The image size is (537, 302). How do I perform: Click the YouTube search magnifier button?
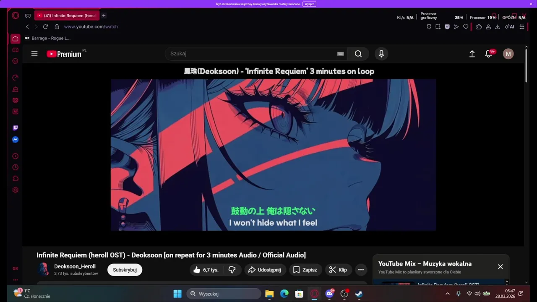(x=358, y=54)
